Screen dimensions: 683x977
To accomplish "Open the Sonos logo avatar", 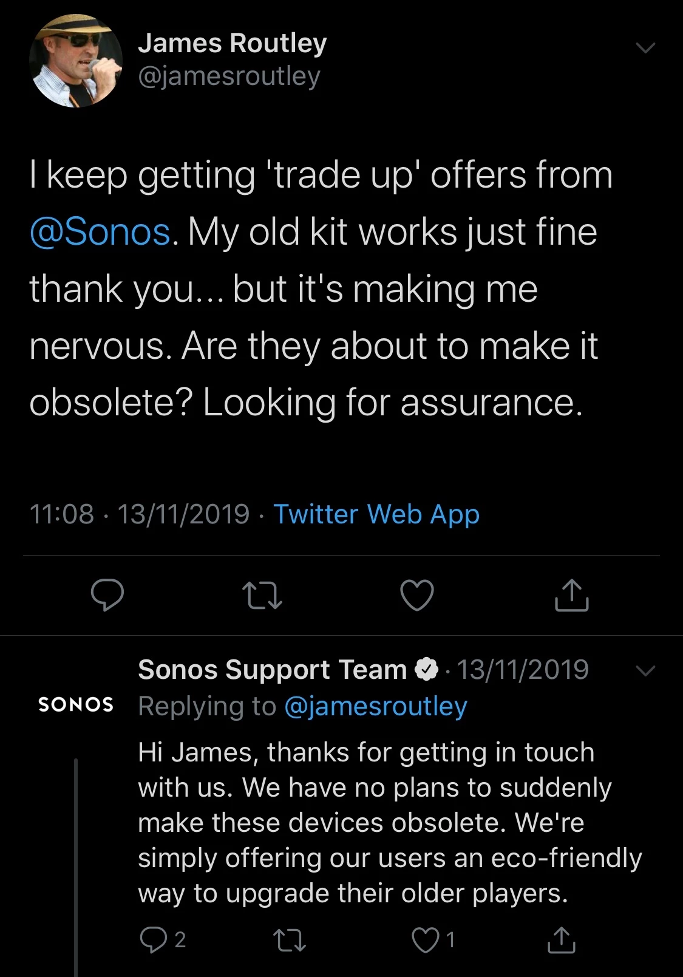I will click(76, 704).
